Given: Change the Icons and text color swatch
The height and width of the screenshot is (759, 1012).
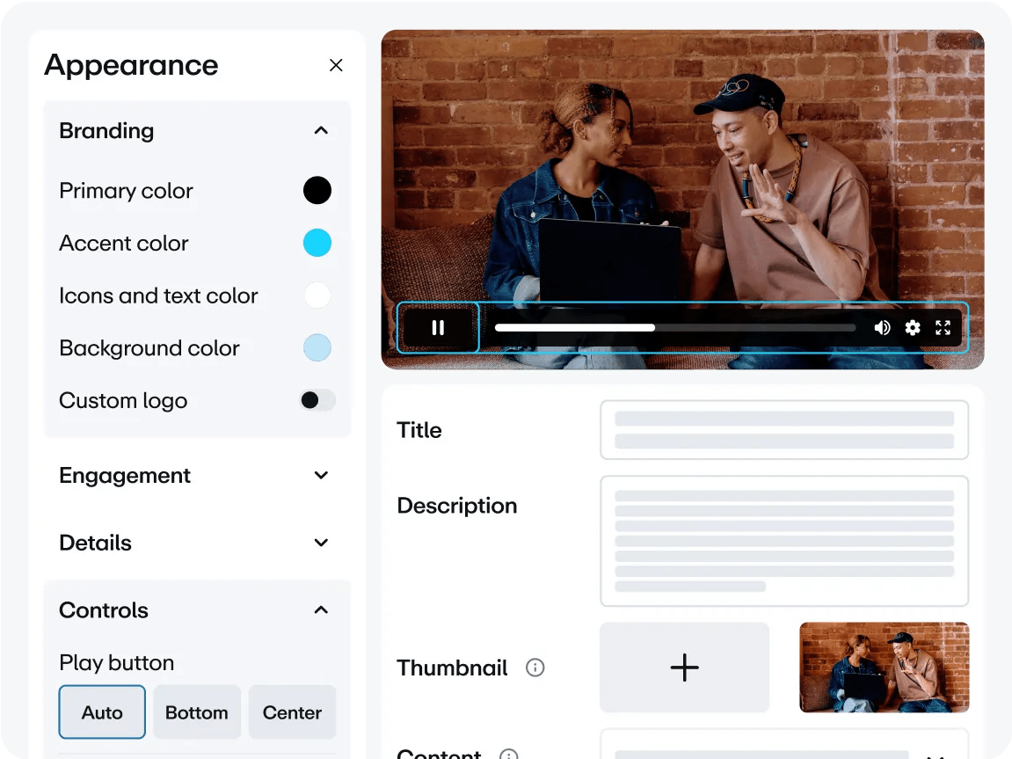Looking at the screenshot, I should pos(317,295).
